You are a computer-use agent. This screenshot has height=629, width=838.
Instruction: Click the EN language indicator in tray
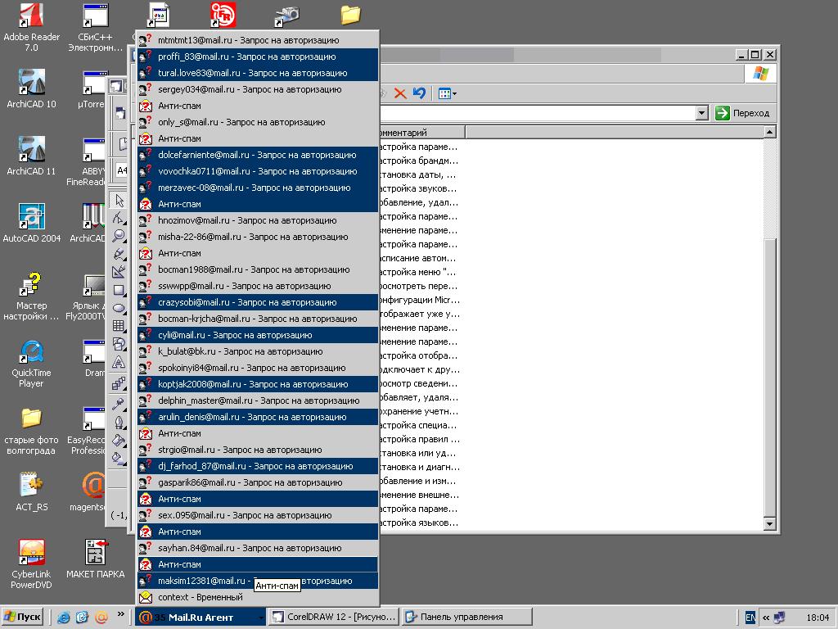point(750,618)
